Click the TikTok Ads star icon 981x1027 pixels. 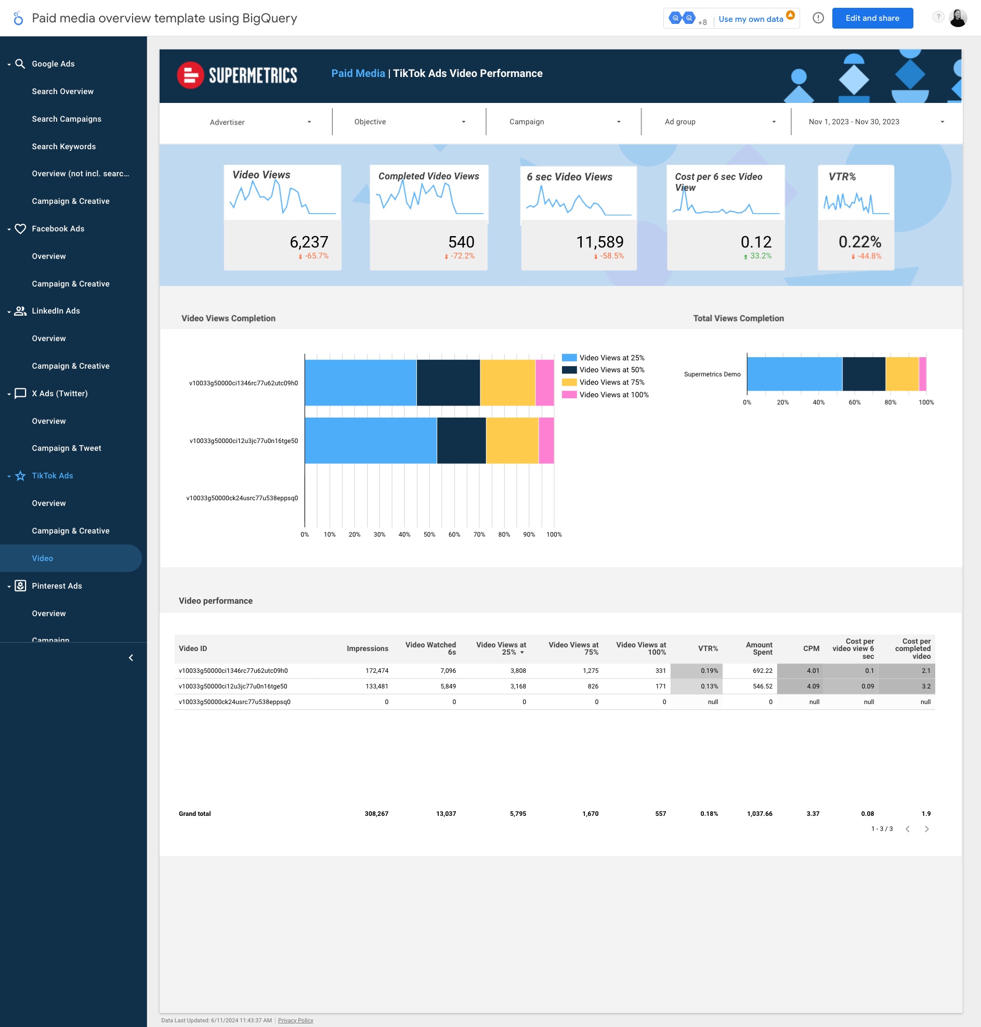[20, 476]
